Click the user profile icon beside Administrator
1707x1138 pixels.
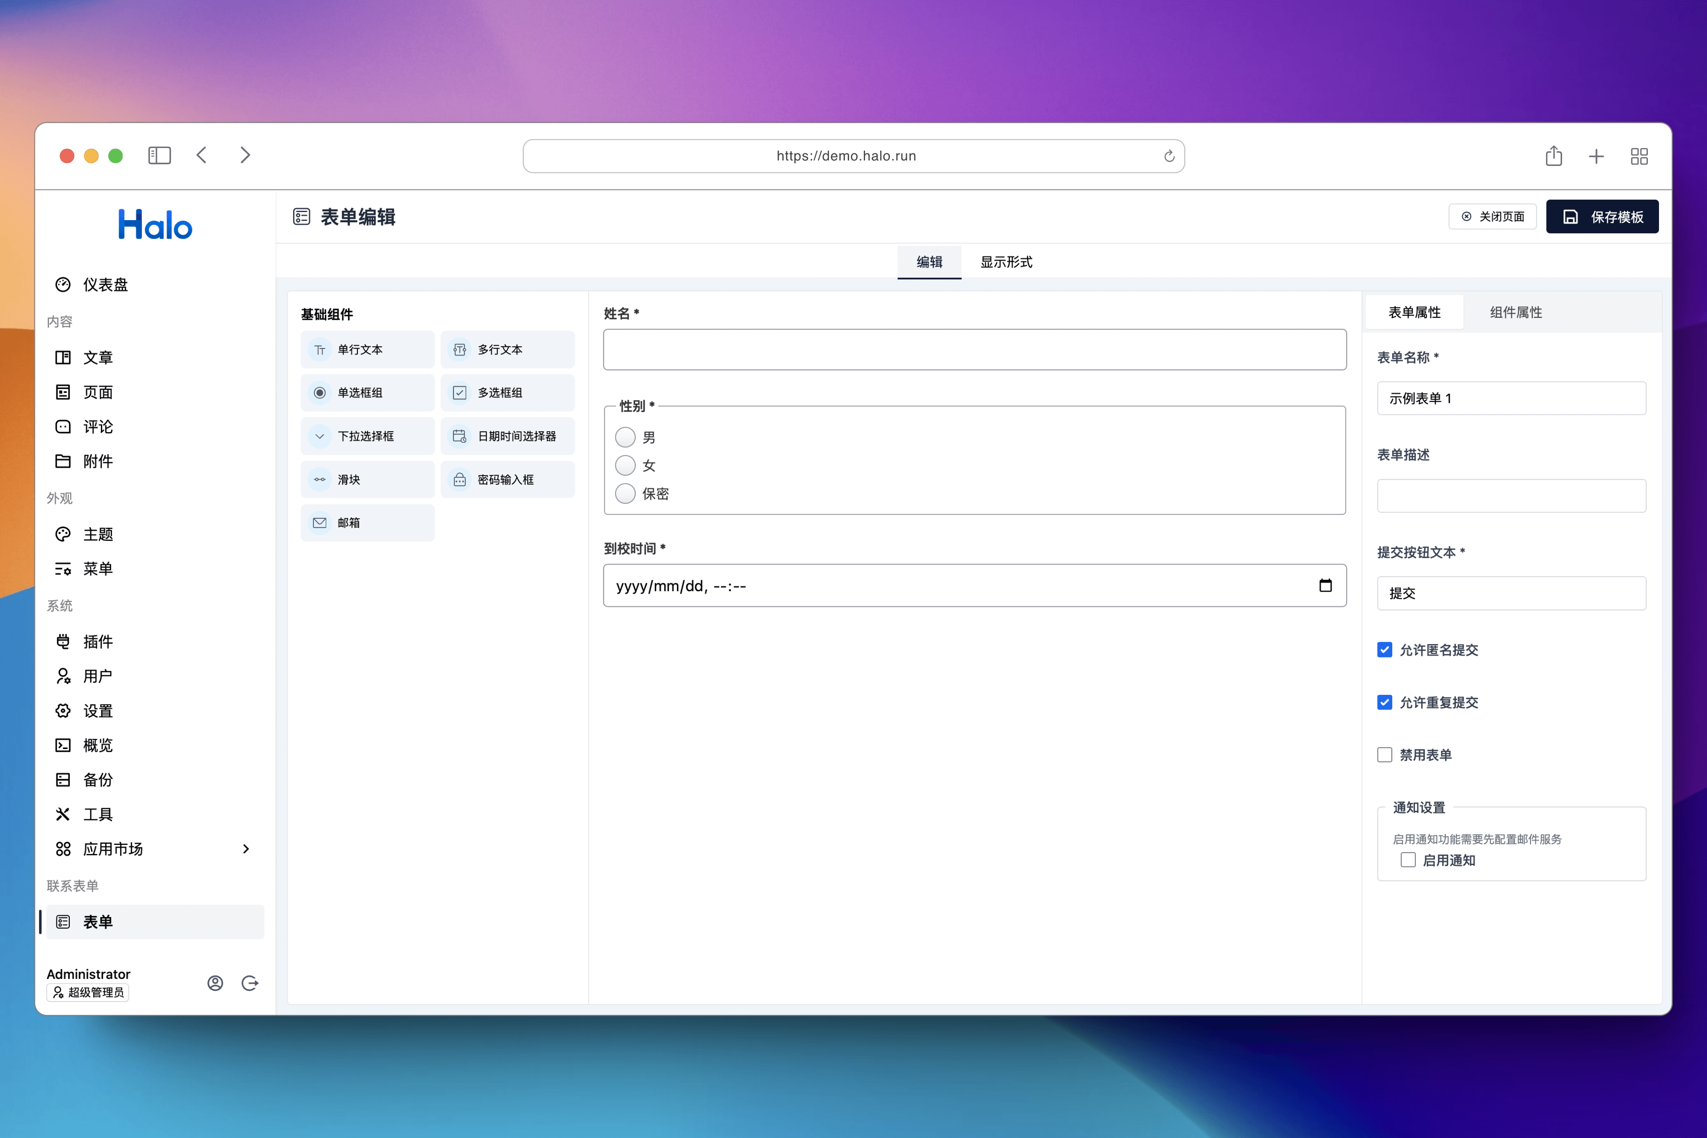click(215, 983)
